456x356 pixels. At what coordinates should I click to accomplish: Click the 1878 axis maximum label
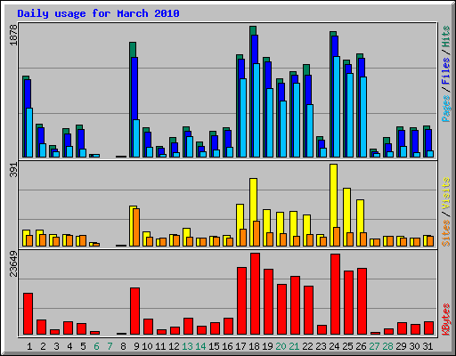point(13,35)
